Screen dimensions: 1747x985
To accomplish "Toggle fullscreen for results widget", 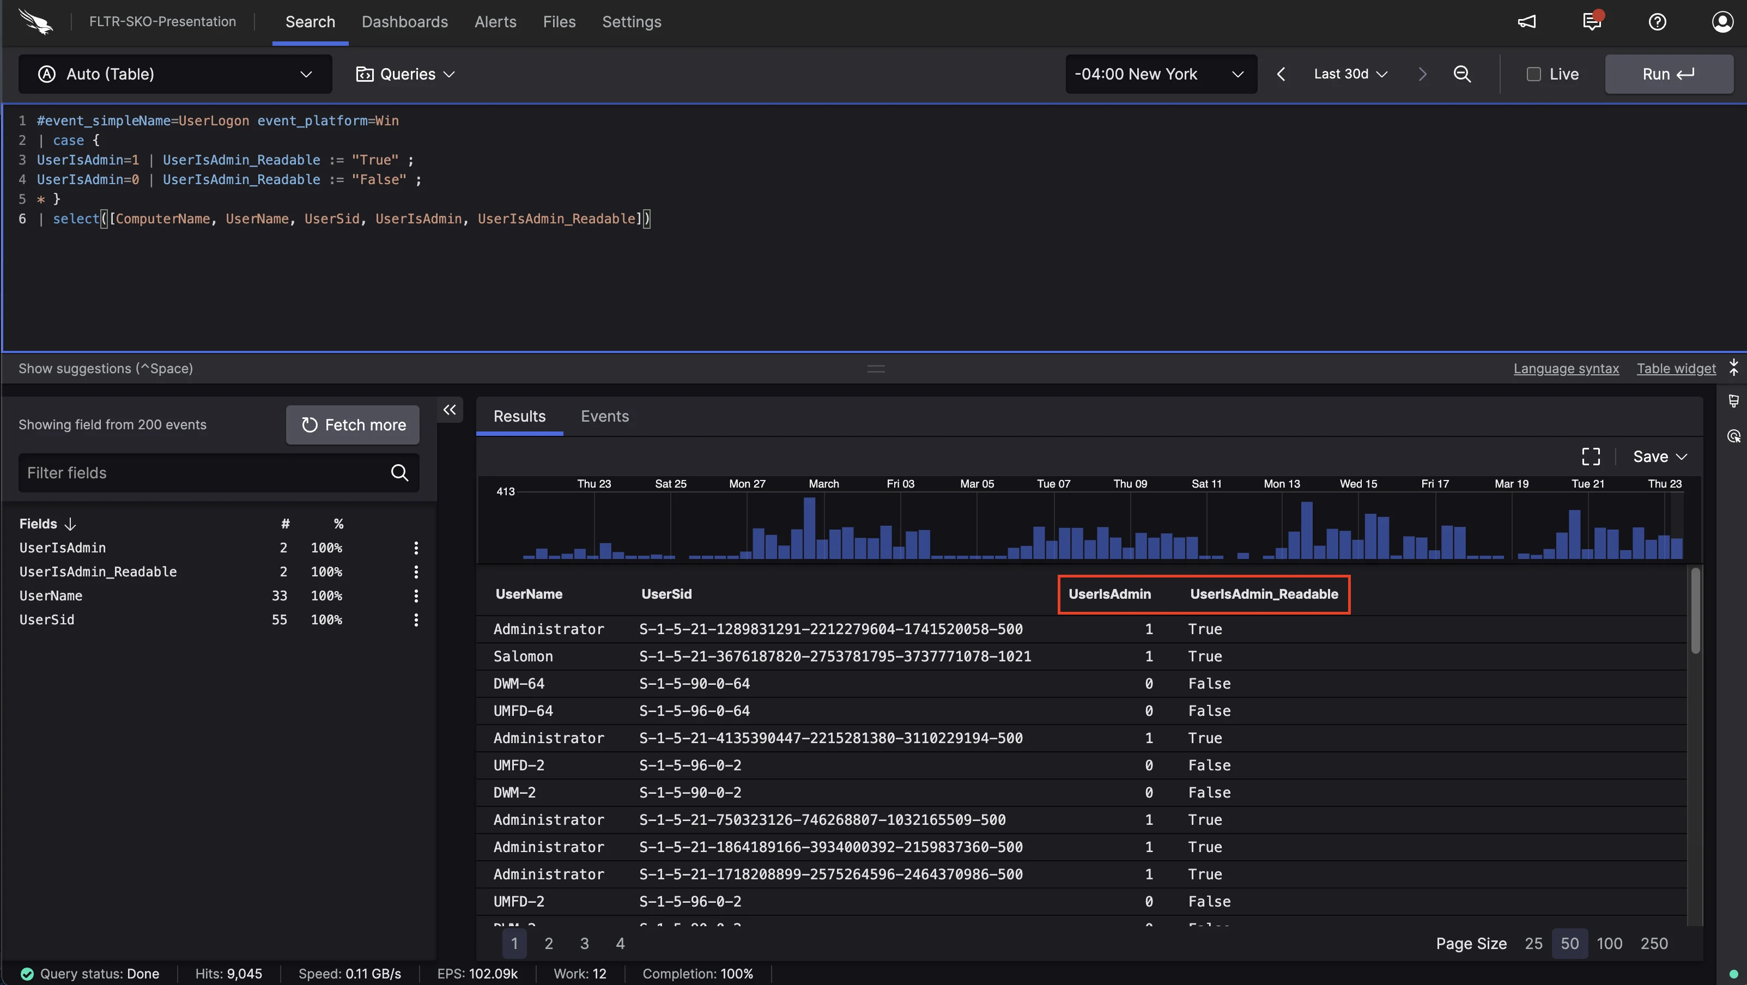I will (x=1591, y=456).
